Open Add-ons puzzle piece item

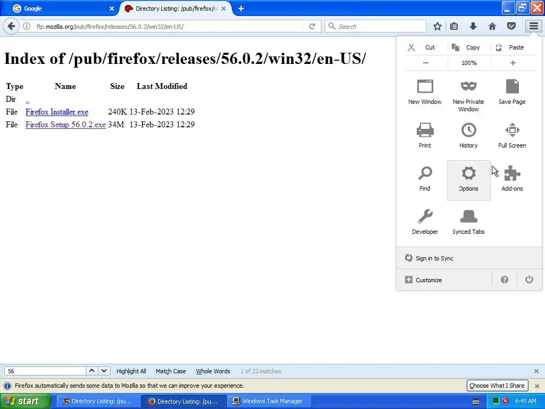512,179
